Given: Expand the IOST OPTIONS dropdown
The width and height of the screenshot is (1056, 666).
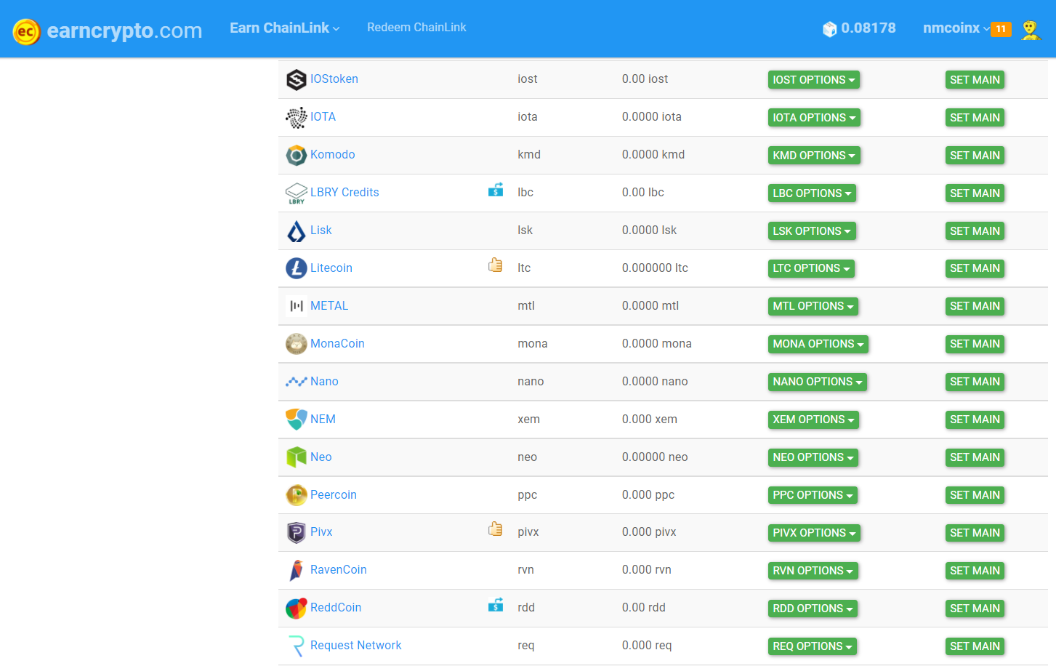Looking at the screenshot, I should click(x=814, y=80).
